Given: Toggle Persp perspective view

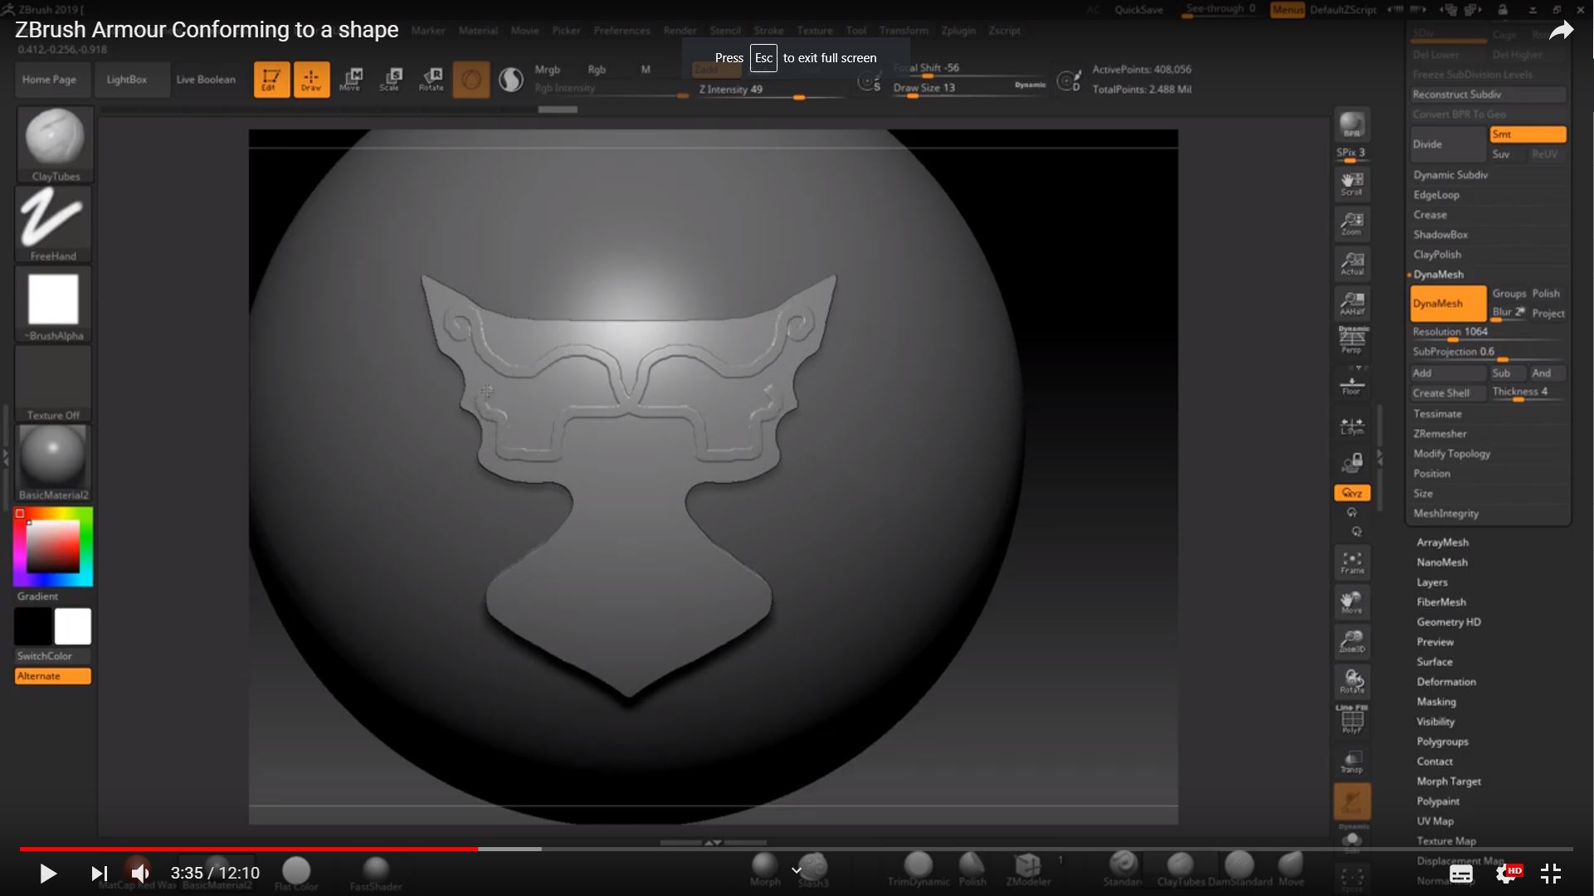Looking at the screenshot, I should (1352, 340).
